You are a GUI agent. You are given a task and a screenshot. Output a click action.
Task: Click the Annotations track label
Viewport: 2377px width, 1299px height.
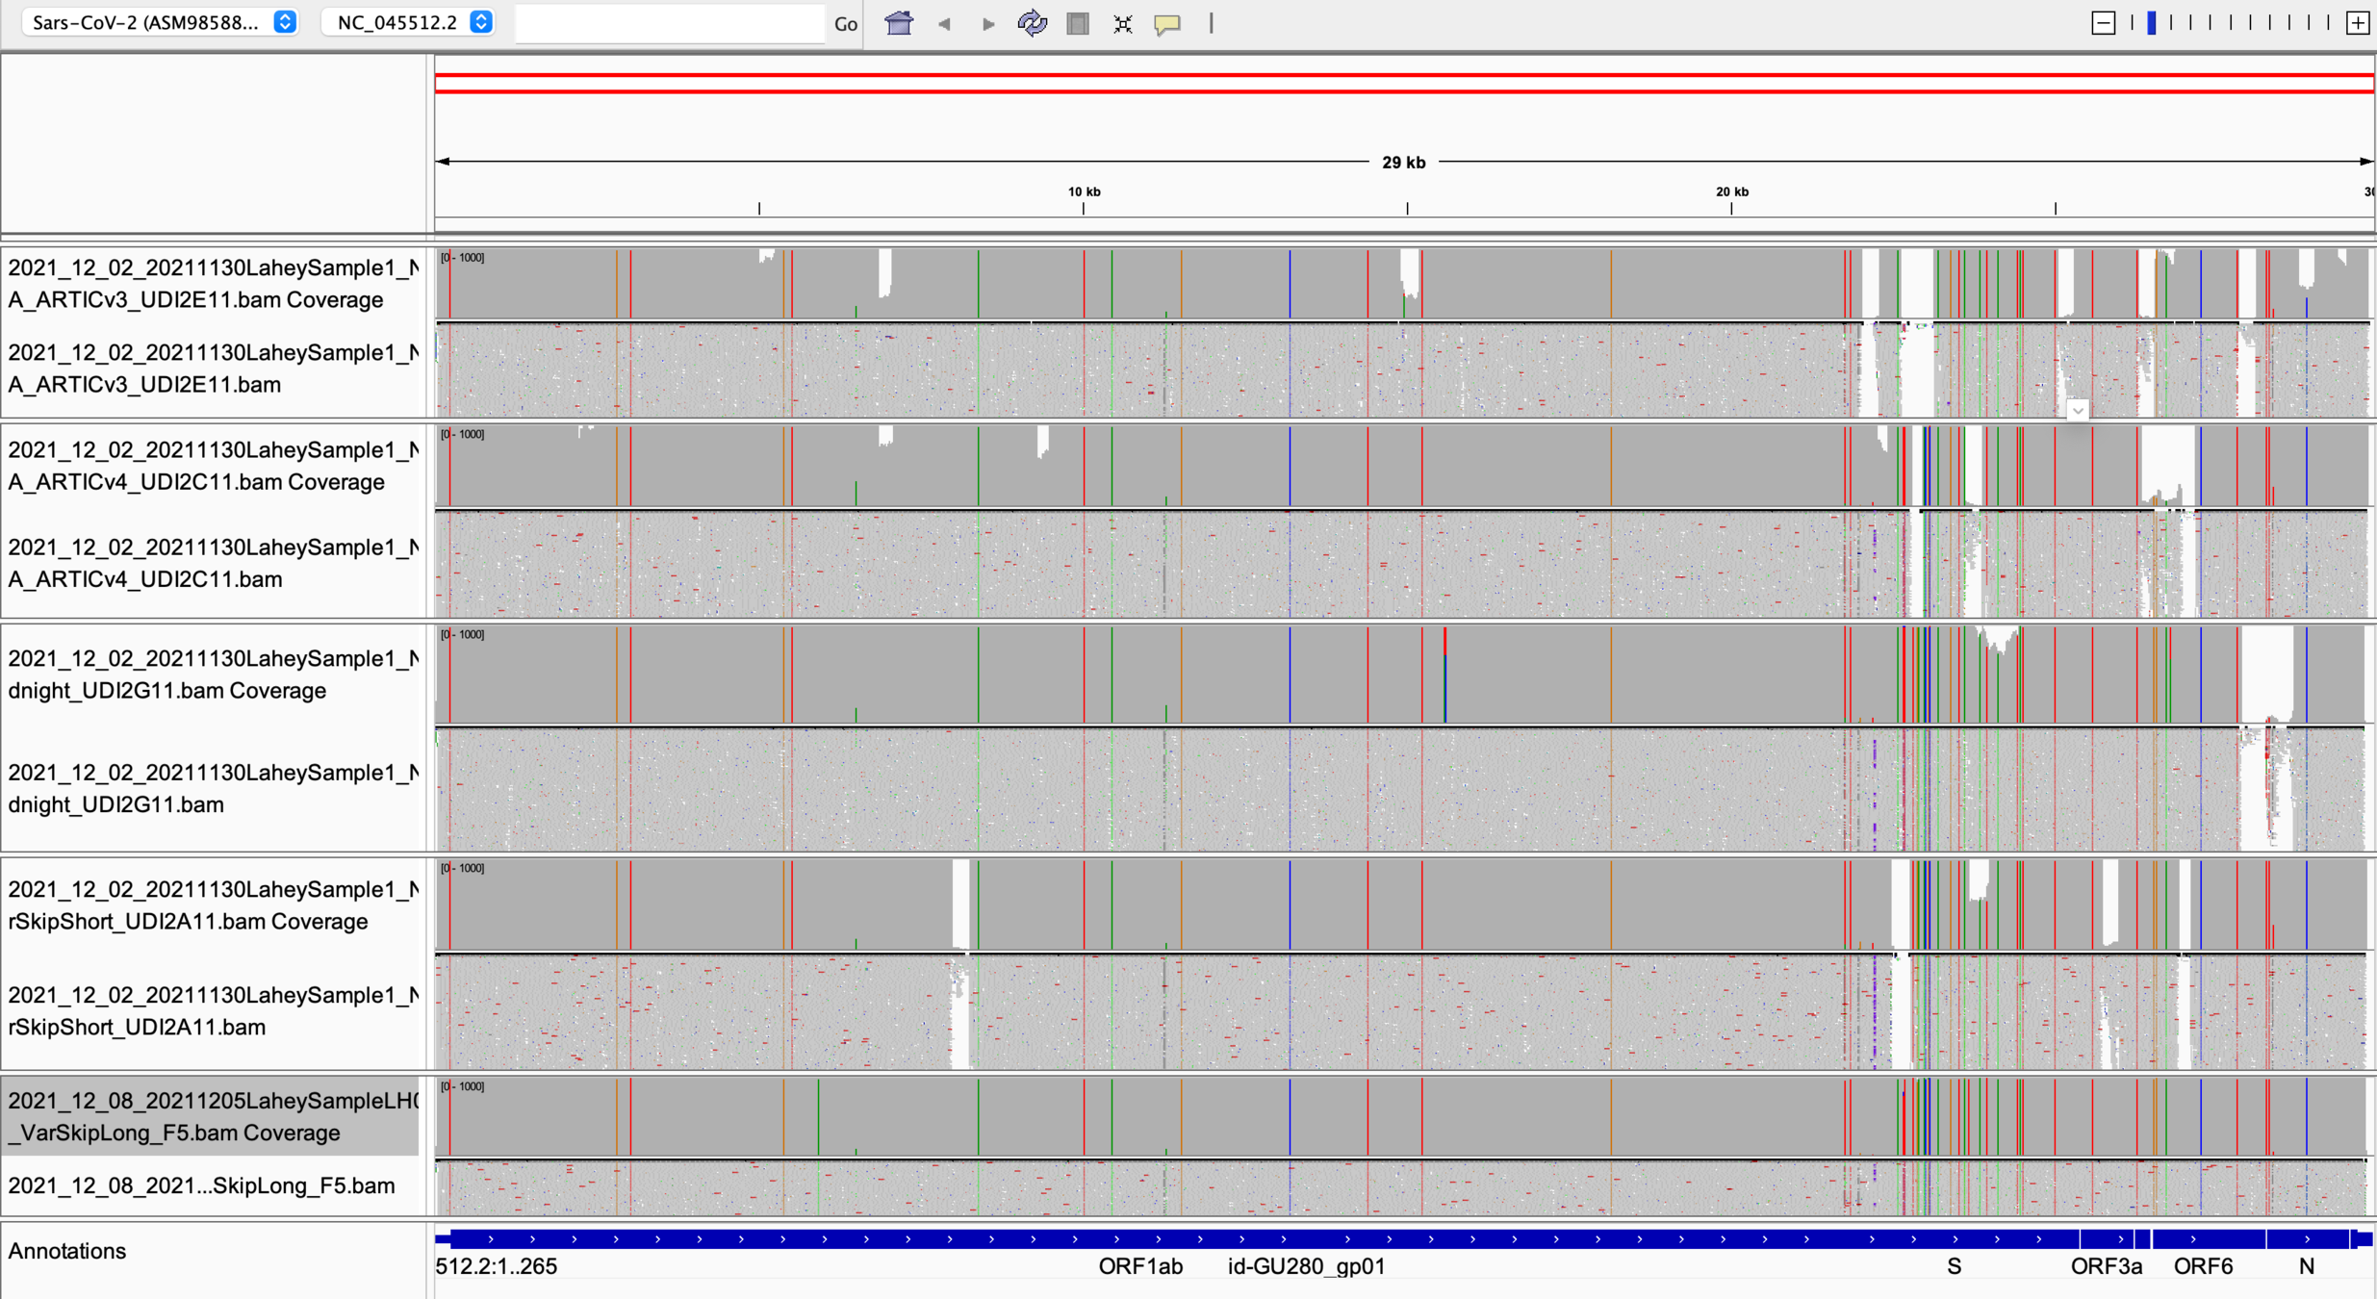tap(67, 1251)
